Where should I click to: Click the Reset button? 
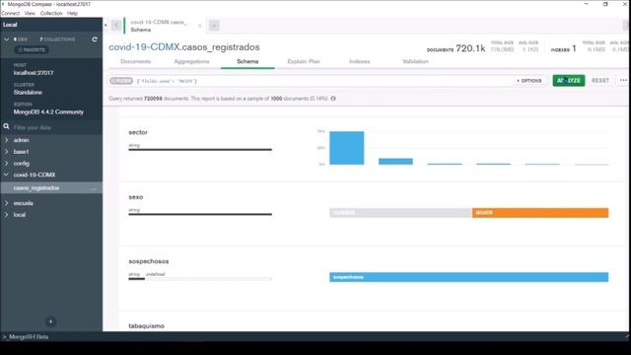600,81
